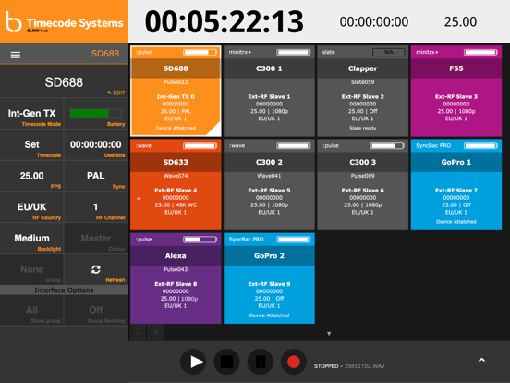
Task: Click the EDIT link under the SD688 name
Action: coord(116,93)
